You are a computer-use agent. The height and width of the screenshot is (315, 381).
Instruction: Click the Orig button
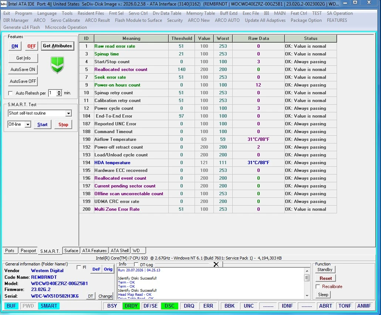pos(108,269)
